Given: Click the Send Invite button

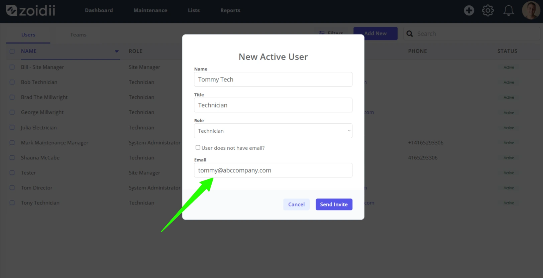Looking at the screenshot, I should (x=334, y=204).
